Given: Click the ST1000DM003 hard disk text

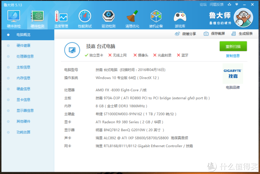Looking at the screenshot, I should [x=136, y=114].
